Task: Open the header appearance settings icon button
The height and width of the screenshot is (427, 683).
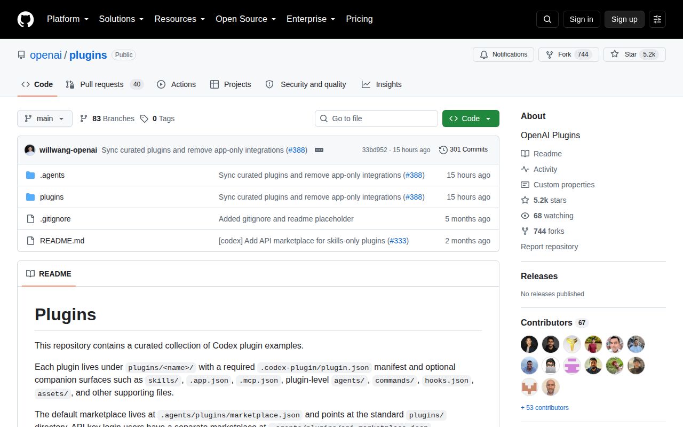Action: [657, 19]
